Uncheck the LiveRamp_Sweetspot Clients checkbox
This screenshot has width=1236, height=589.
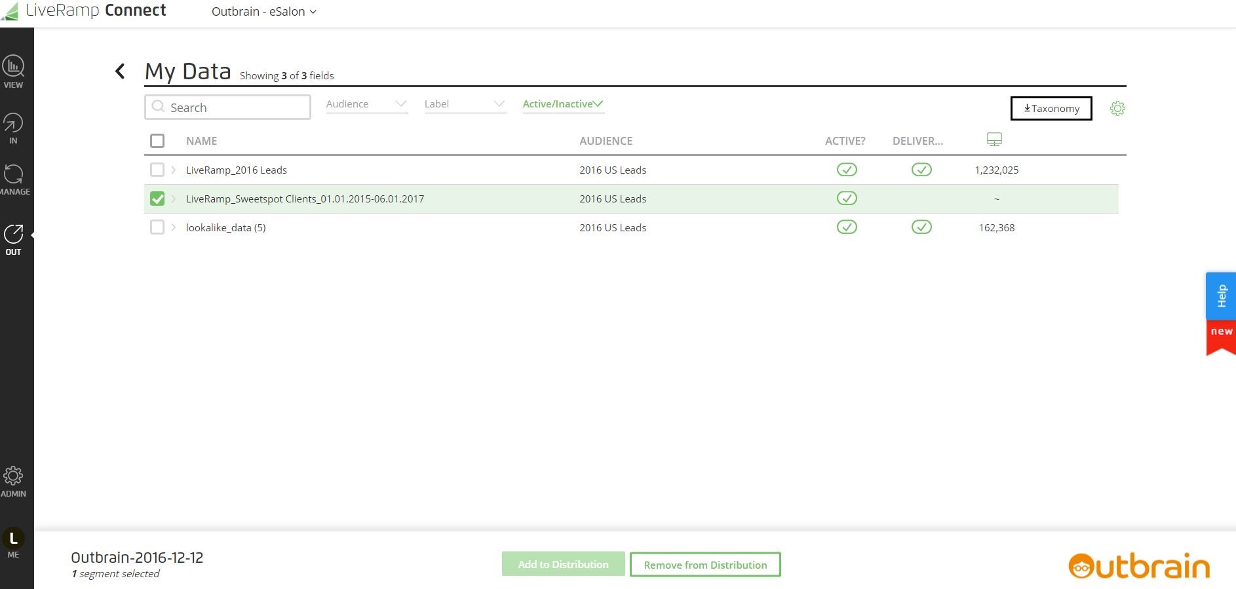[x=157, y=199]
